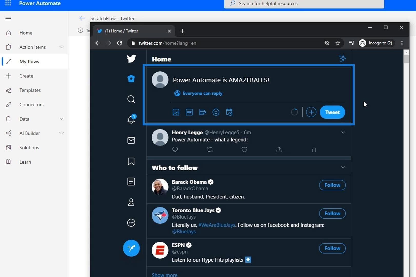Go back using the ScratchFlow back arrow
Viewport: 416px width, 277px height.
point(82,18)
